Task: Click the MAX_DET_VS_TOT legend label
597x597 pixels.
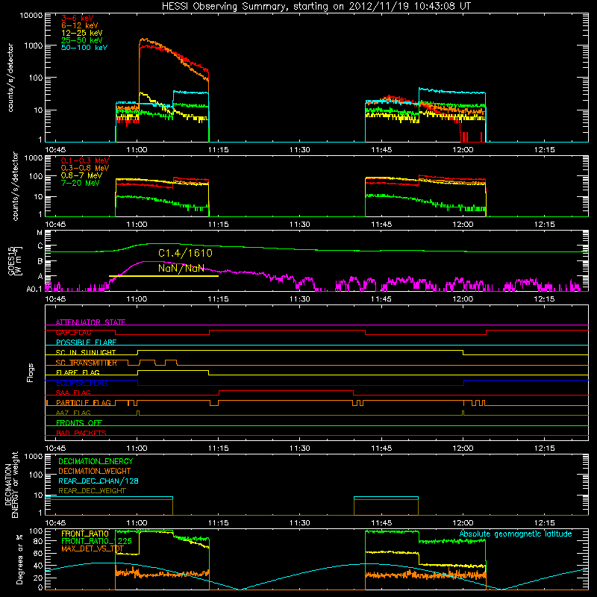Action: click(93, 549)
